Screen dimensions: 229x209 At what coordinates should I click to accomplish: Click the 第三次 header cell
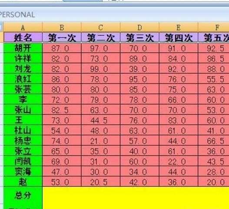click(x=139, y=37)
